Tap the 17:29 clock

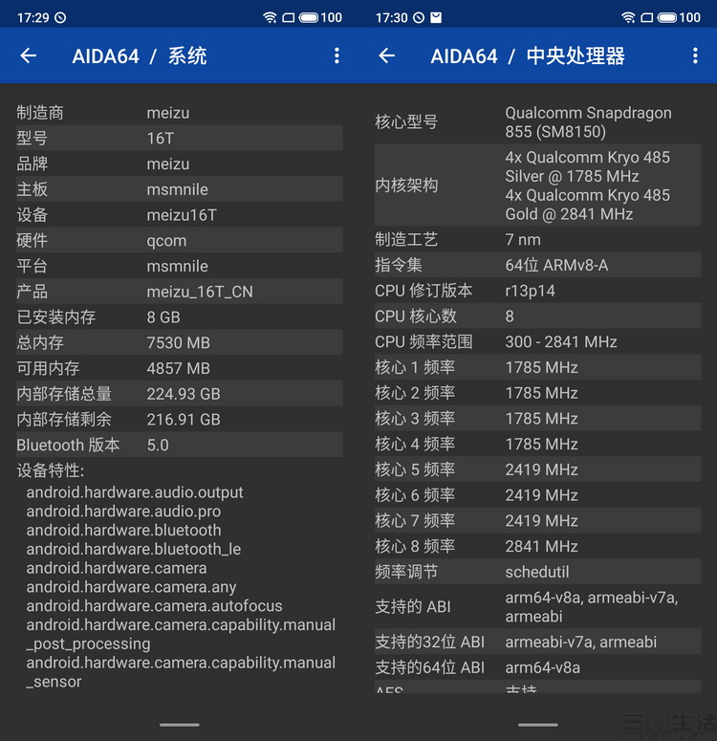click(x=33, y=18)
